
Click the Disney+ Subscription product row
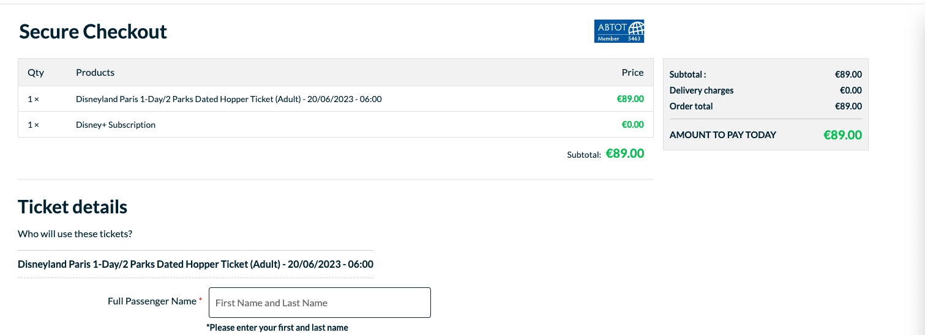click(x=335, y=125)
